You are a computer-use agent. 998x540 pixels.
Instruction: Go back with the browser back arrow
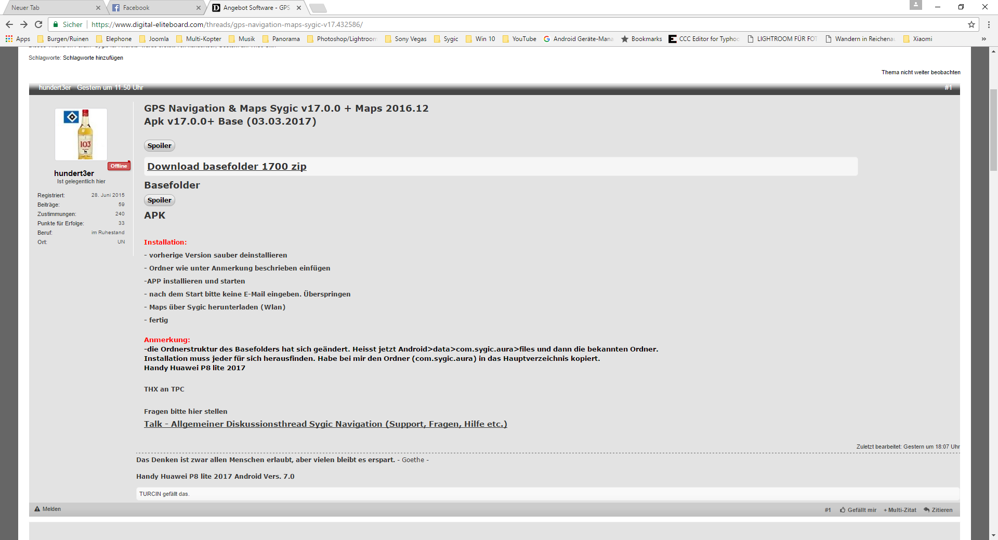pos(9,24)
